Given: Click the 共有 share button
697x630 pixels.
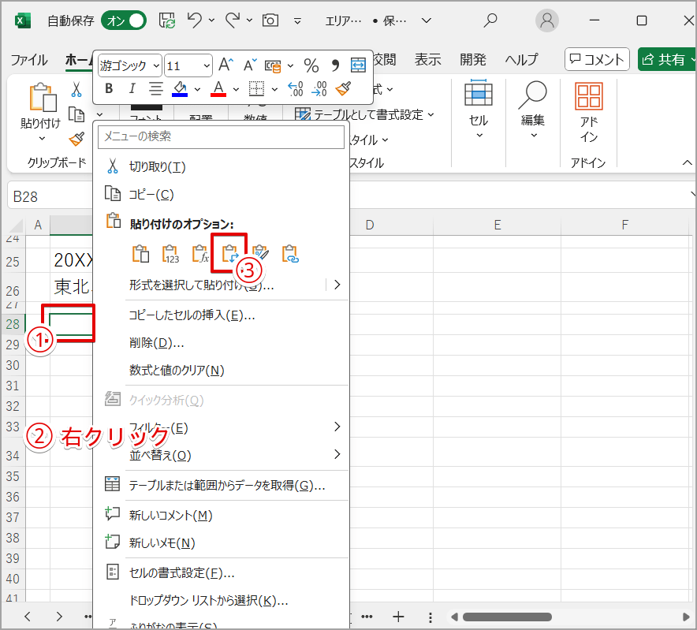Looking at the screenshot, I should tap(667, 59).
